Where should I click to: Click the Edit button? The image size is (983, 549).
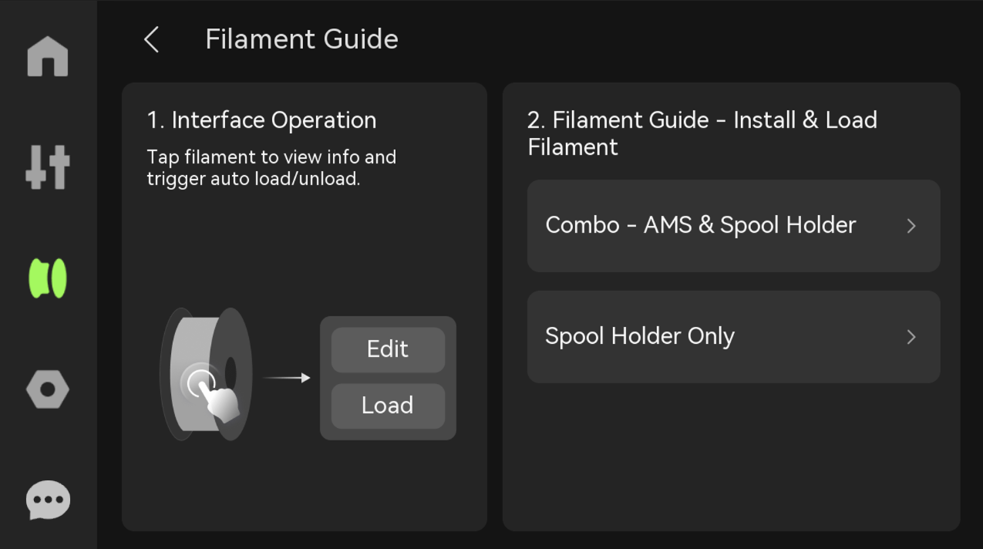pyautogui.click(x=388, y=350)
